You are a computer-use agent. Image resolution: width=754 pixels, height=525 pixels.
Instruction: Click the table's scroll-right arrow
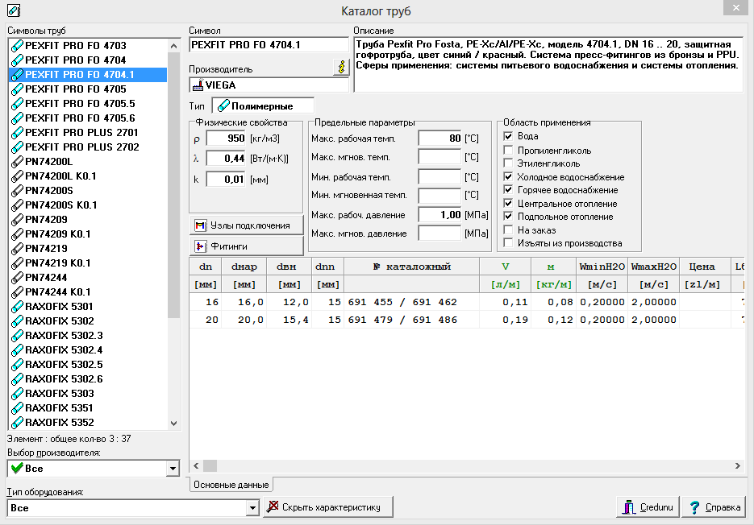(x=738, y=465)
